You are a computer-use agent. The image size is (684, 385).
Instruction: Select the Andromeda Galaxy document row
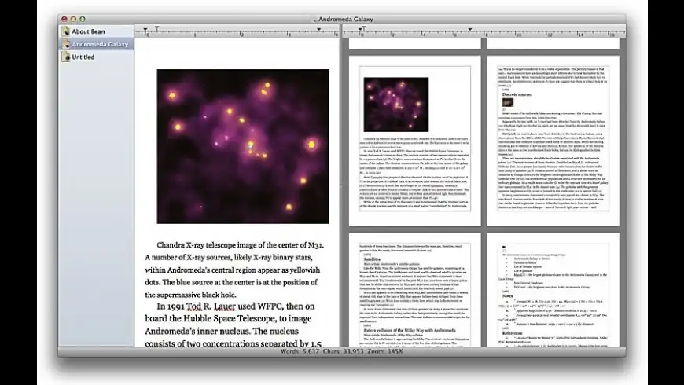click(97, 44)
